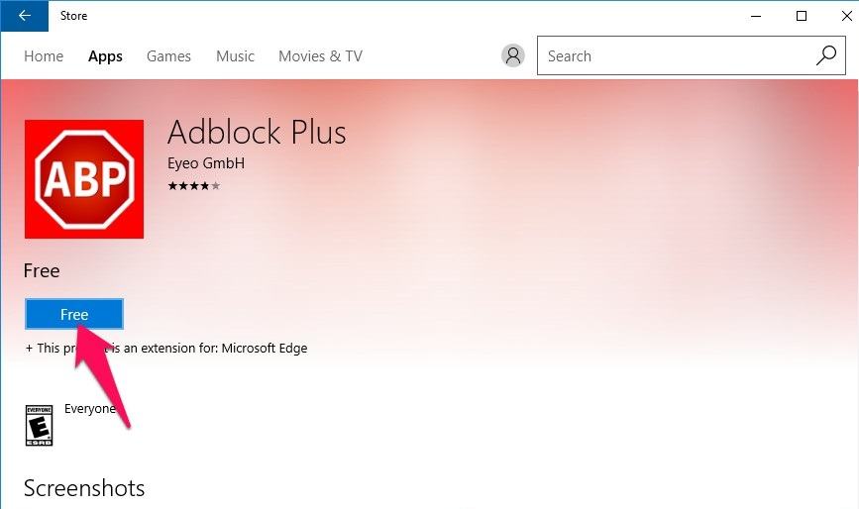Open the user account profile icon
The width and height of the screenshot is (859, 509).
click(513, 55)
